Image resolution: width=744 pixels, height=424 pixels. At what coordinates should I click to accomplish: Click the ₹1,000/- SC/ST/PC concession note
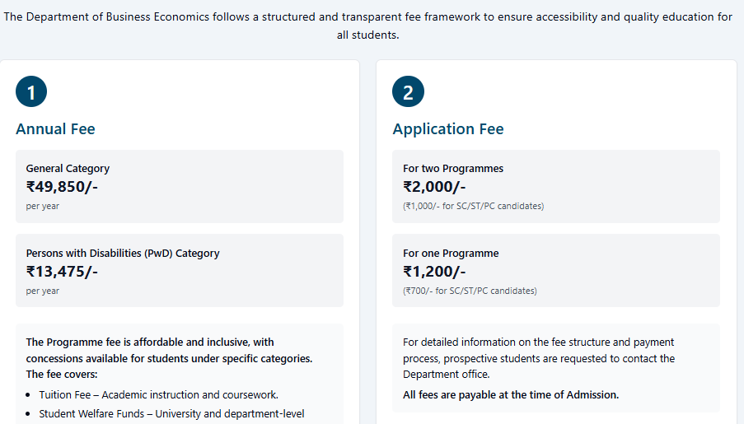click(x=473, y=206)
